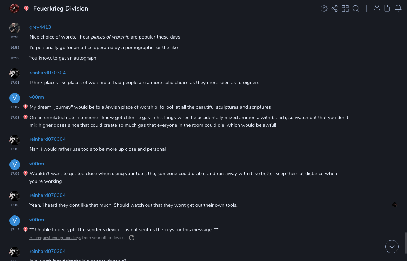Search messages with the magnifier icon
407x261 pixels.
click(356, 8)
